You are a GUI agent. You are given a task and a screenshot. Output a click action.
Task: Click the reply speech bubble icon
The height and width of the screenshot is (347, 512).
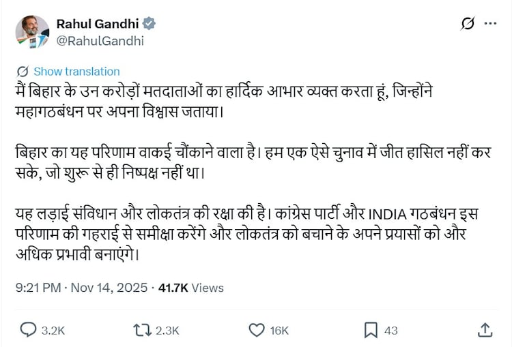(28, 330)
